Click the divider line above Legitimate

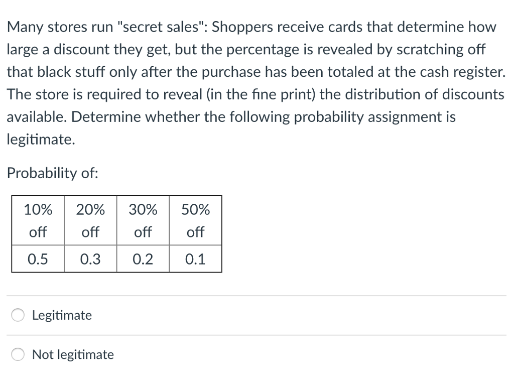coord(257,294)
